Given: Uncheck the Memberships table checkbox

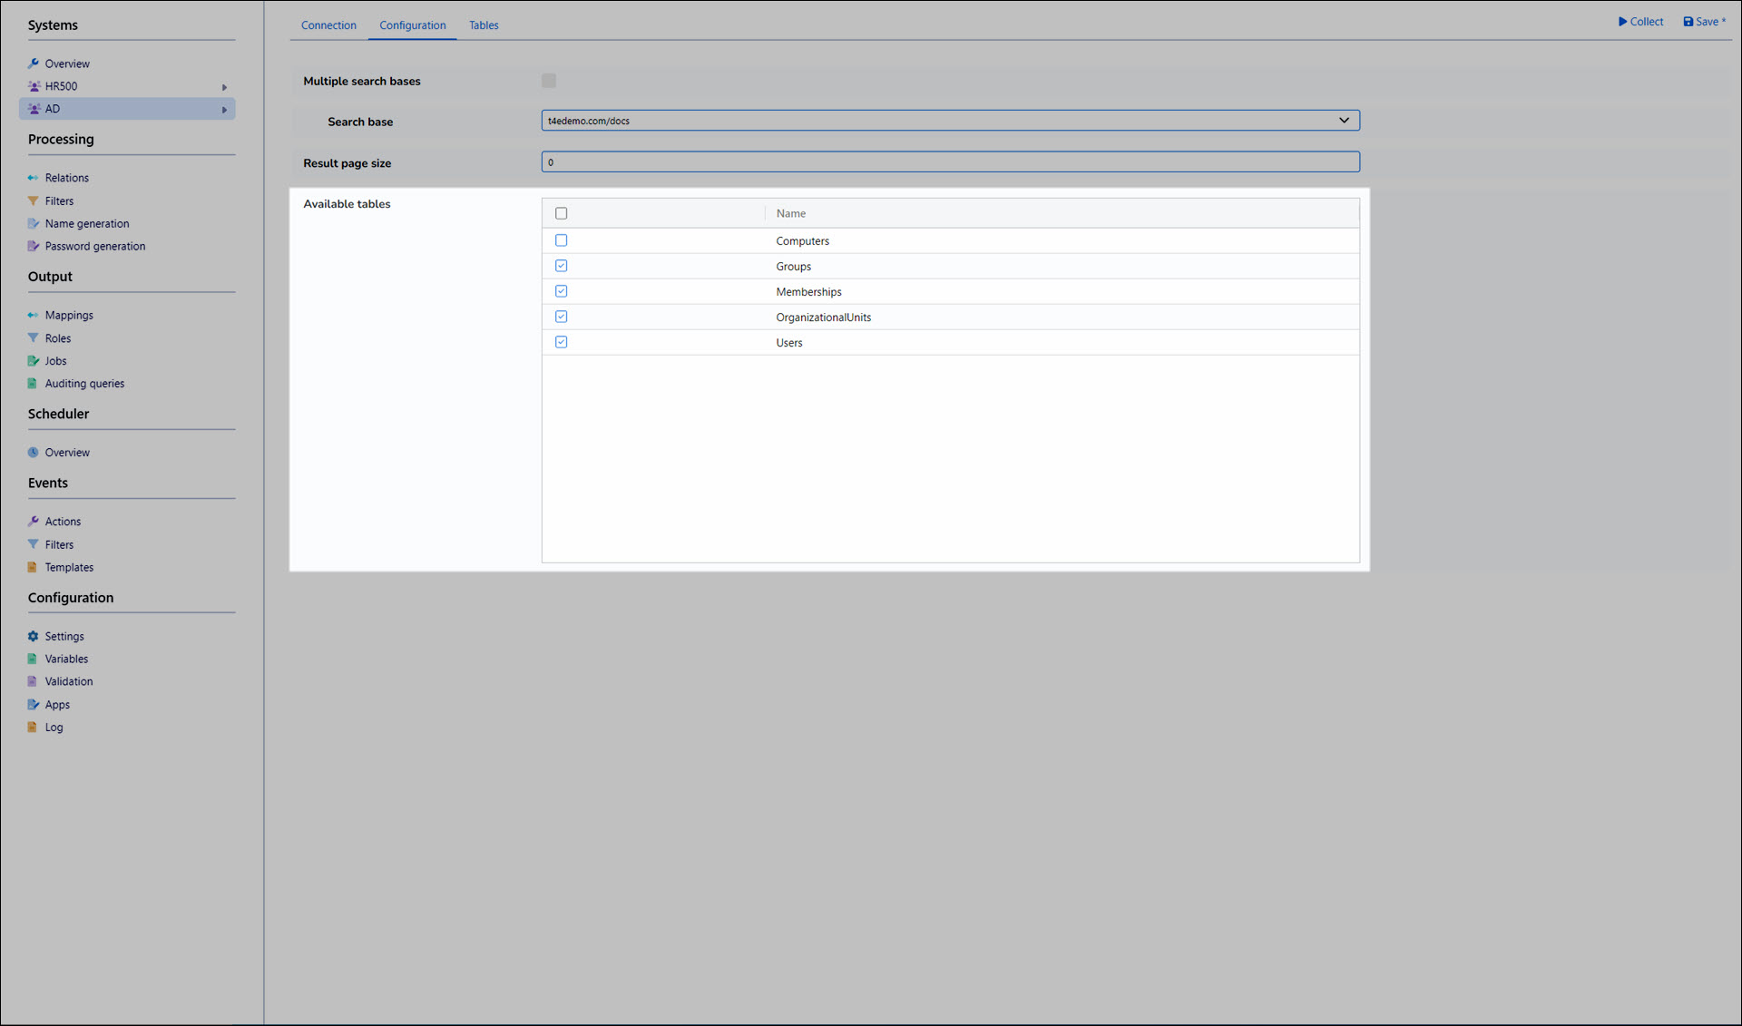Looking at the screenshot, I should click(x=561, y=291).
